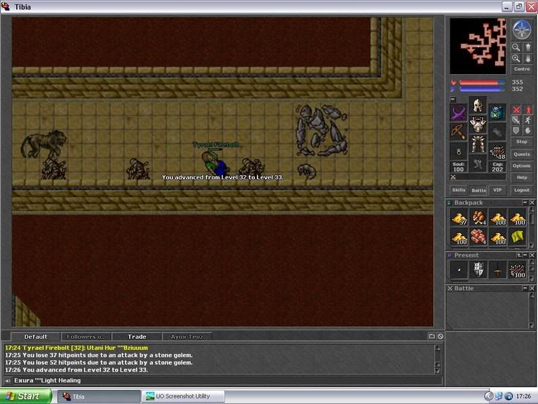Select the ring slot

click(459, 151)
